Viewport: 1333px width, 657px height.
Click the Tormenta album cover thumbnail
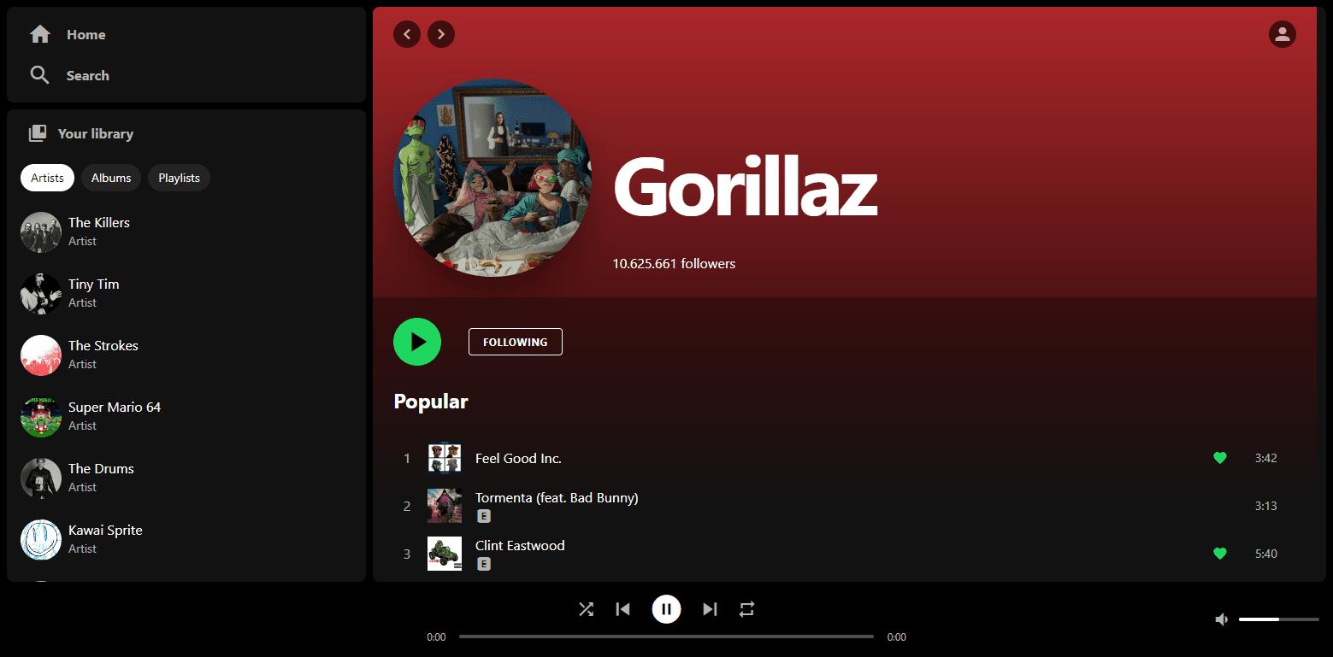(445, 506)
